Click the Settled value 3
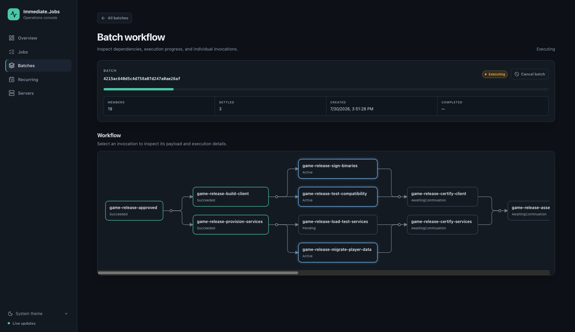This screenshot has height=332, width=575. point(220,109)
